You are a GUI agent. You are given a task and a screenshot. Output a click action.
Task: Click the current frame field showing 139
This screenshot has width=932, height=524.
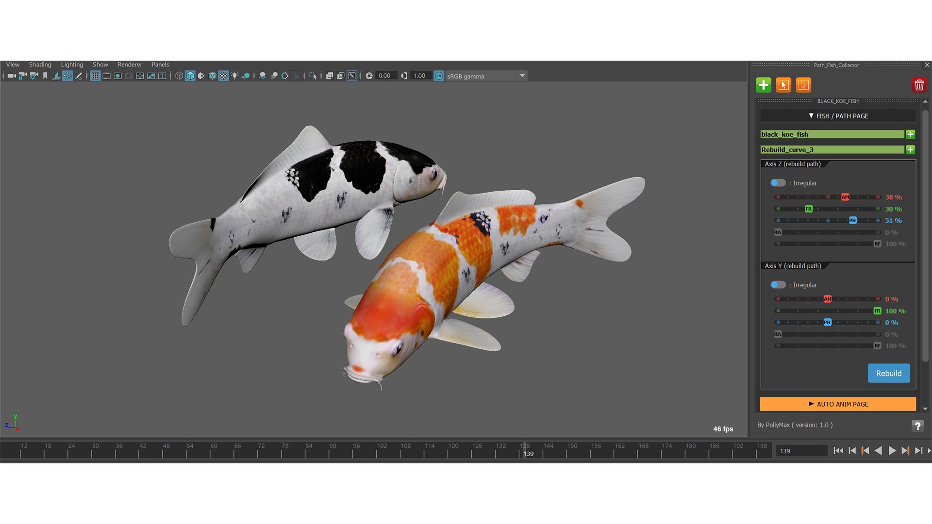[802, 451]
